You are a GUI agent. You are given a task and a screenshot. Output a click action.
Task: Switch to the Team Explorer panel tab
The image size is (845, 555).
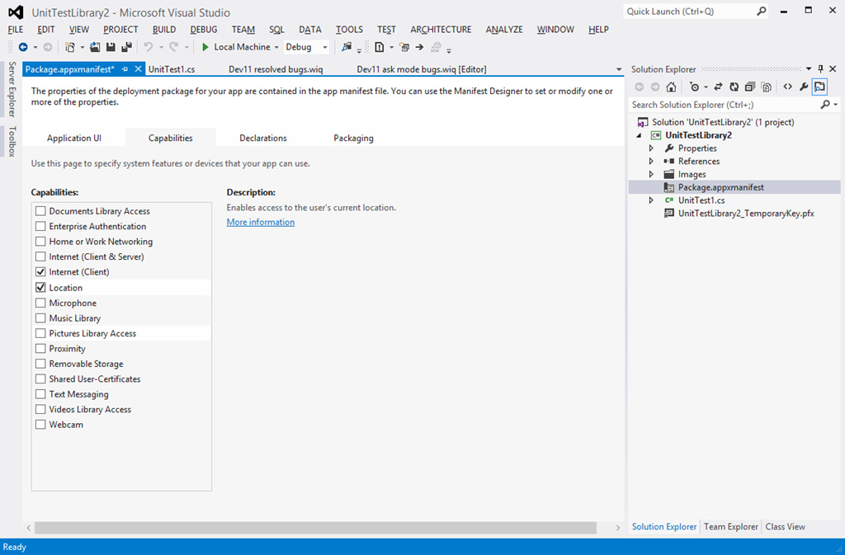pyautogui.click(x=731, y=526)
